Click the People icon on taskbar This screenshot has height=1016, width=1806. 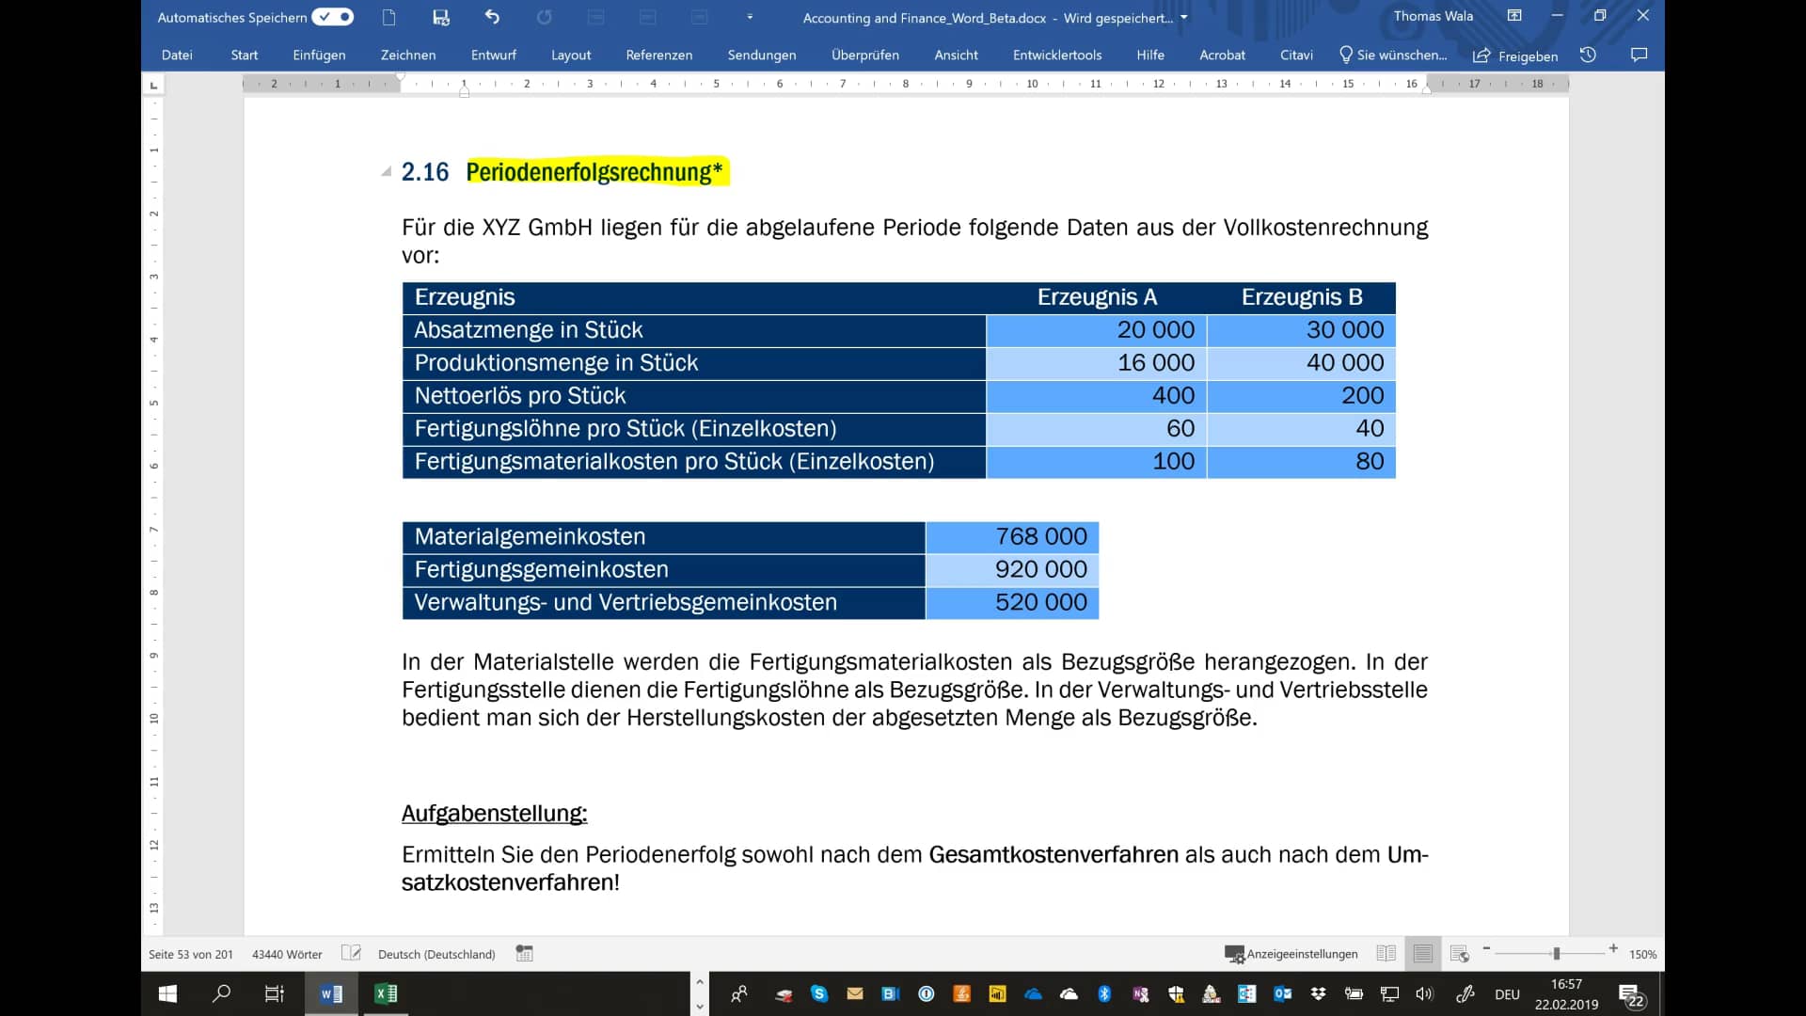tap(739, 993)
